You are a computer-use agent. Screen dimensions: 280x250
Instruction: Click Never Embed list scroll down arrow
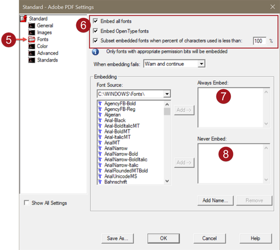click(x=266, y=180)
